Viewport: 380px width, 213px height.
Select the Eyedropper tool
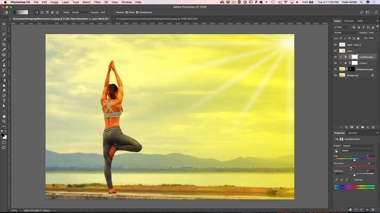(x=4, y=50)
